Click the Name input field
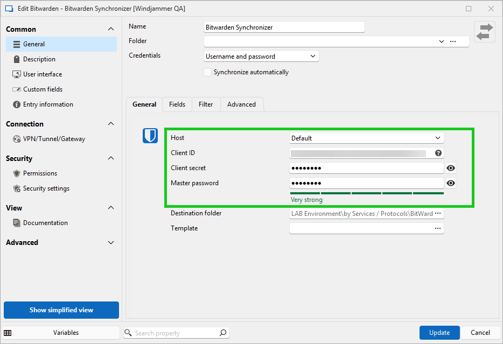503x344 pixels. click(x=284, y=27)
